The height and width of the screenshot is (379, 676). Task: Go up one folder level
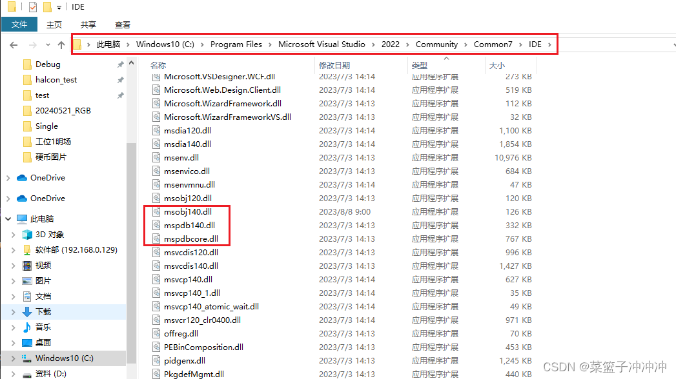pyautogui.click(x=61, y=44)
